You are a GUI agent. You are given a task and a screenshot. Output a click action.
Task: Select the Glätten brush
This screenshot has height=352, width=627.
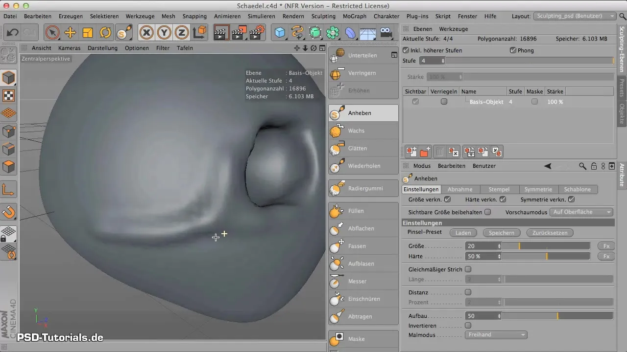coord(363,148)
